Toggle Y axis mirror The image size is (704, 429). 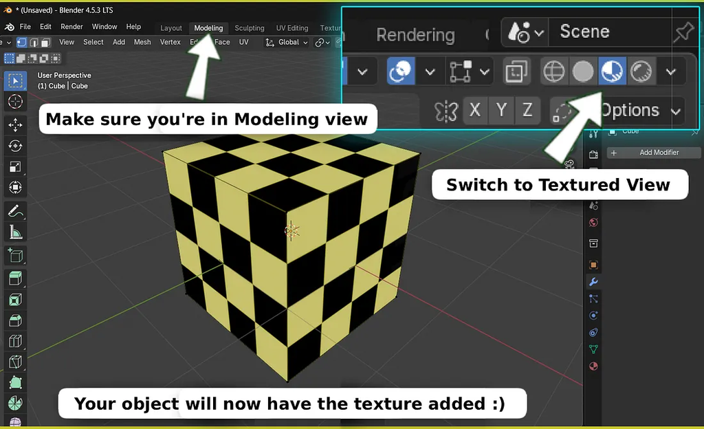point(500,110)
